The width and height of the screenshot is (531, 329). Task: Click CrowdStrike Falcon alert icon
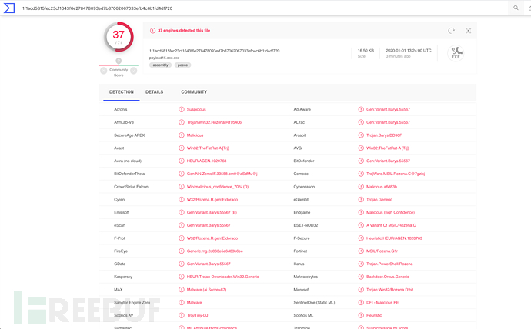(182, 187)
